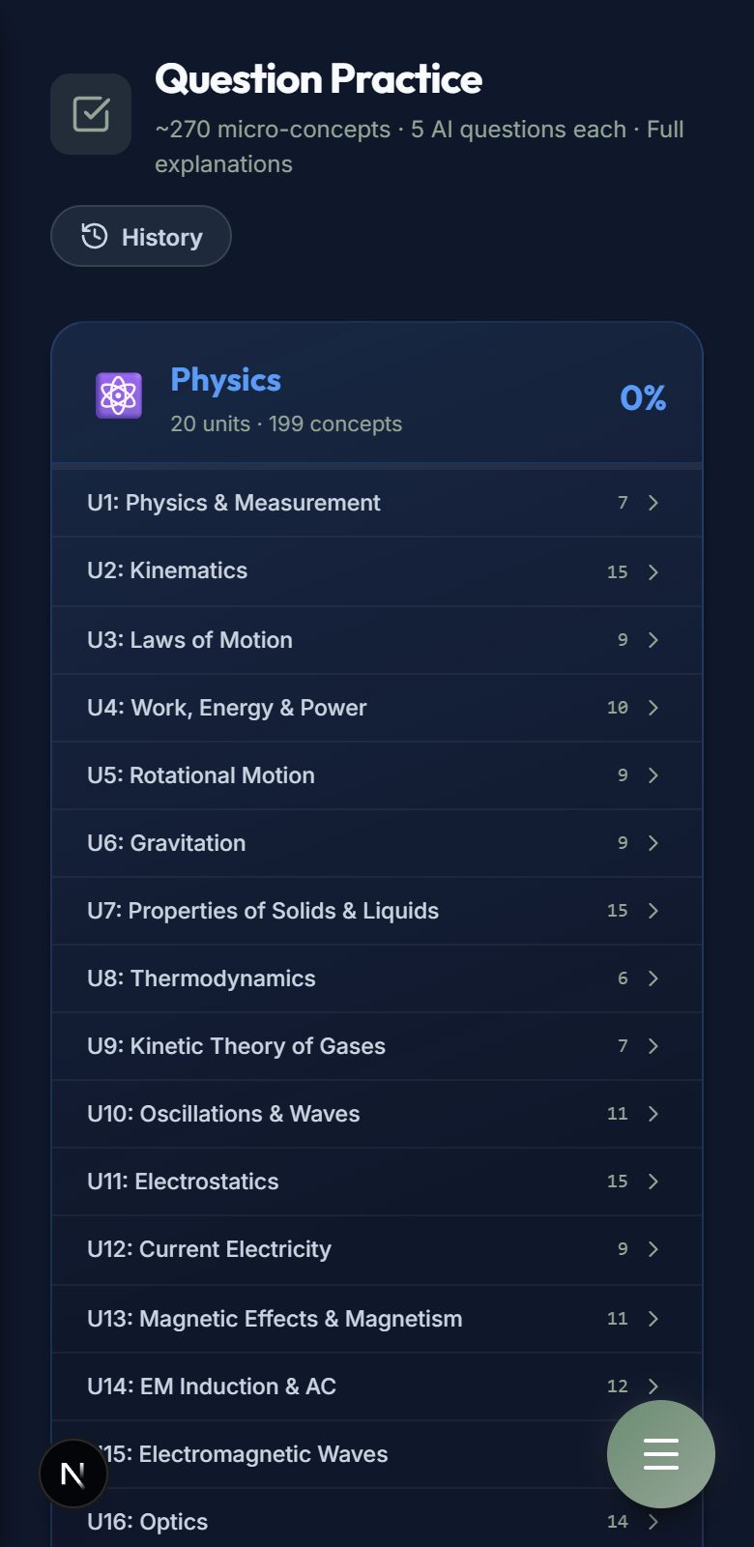
Task: Open U13: Magnetic Effects & Magnetism
Action: pyautogui.click(x=377, y=1319)
